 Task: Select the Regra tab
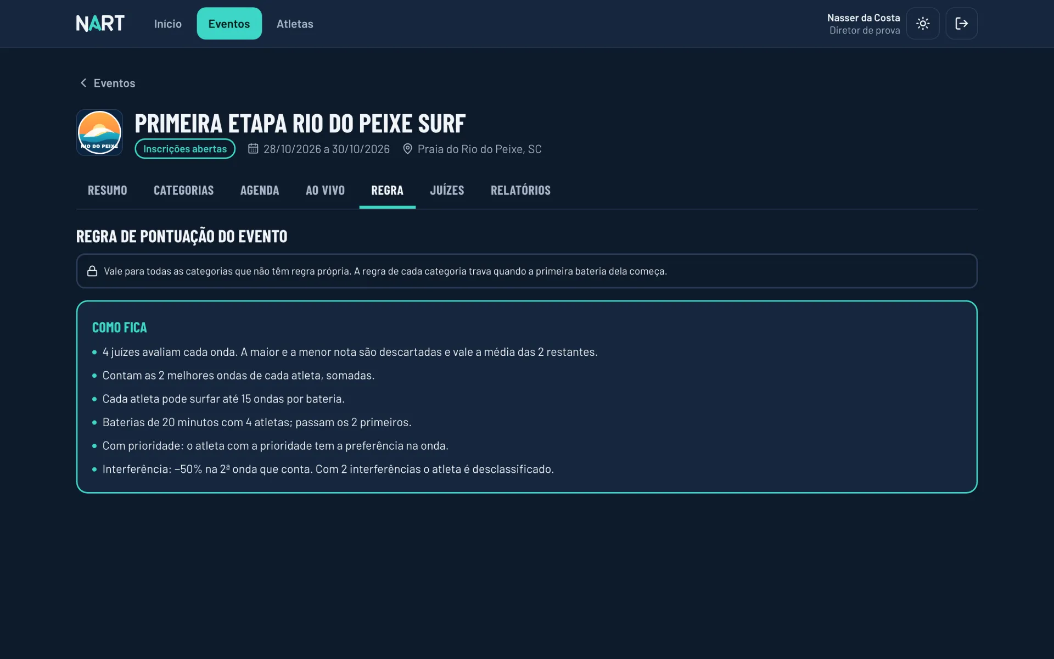pos(387,191)
